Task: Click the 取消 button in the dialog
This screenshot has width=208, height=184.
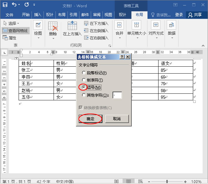Action: pos(117,119)
